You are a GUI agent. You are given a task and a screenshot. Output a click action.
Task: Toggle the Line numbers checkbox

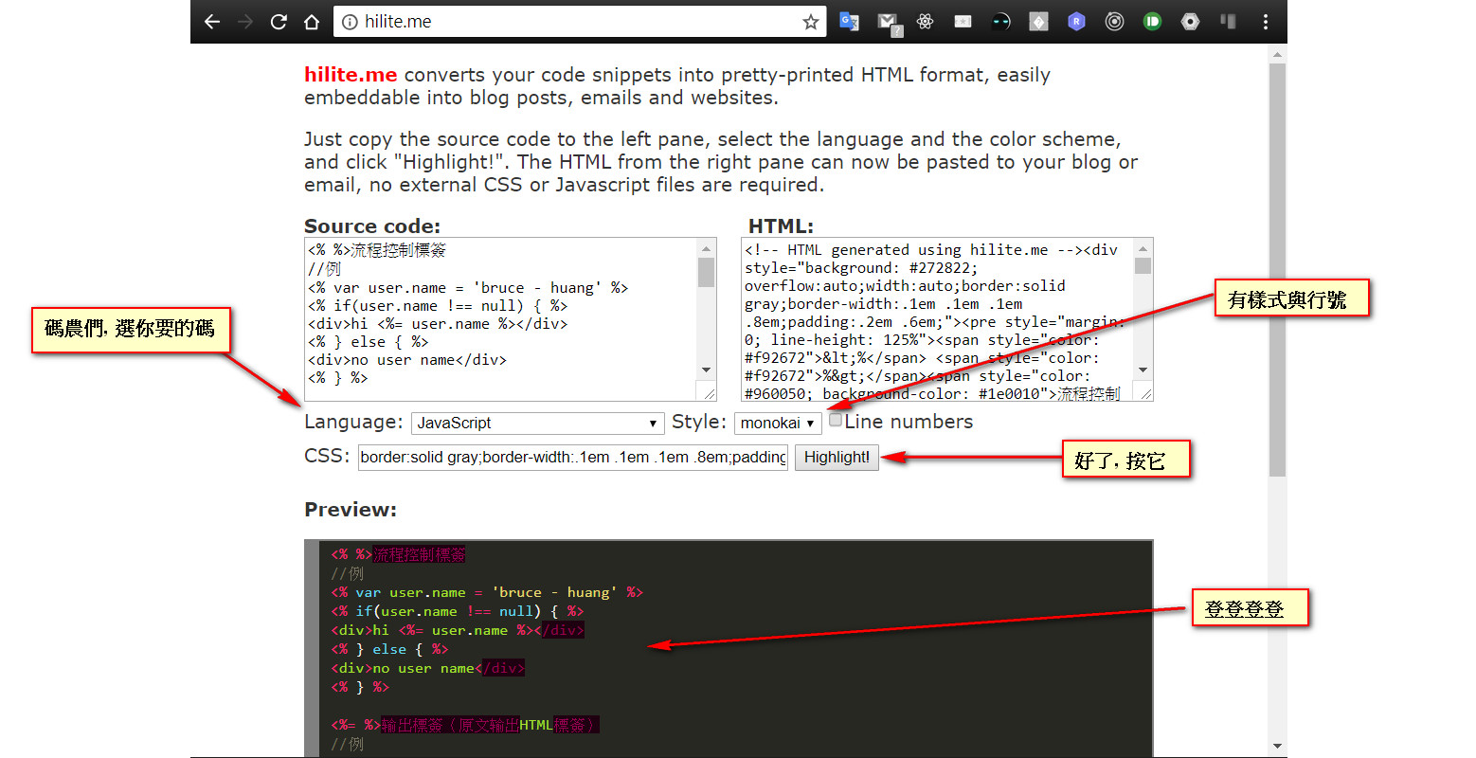coord(836,420)
